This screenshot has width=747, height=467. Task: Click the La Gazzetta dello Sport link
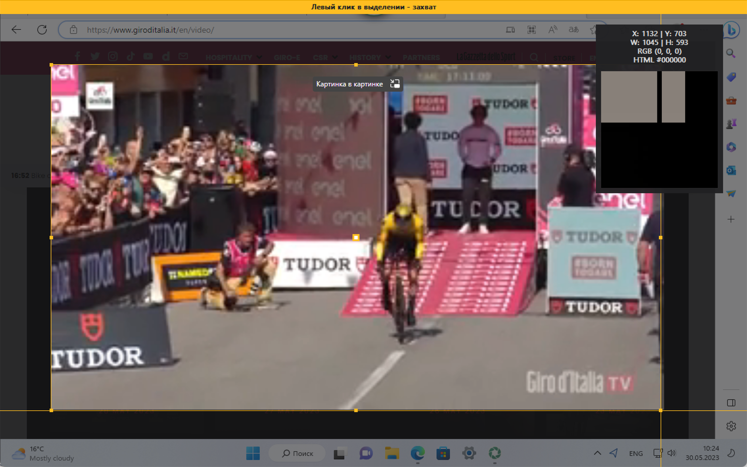[x=486, y=57]
